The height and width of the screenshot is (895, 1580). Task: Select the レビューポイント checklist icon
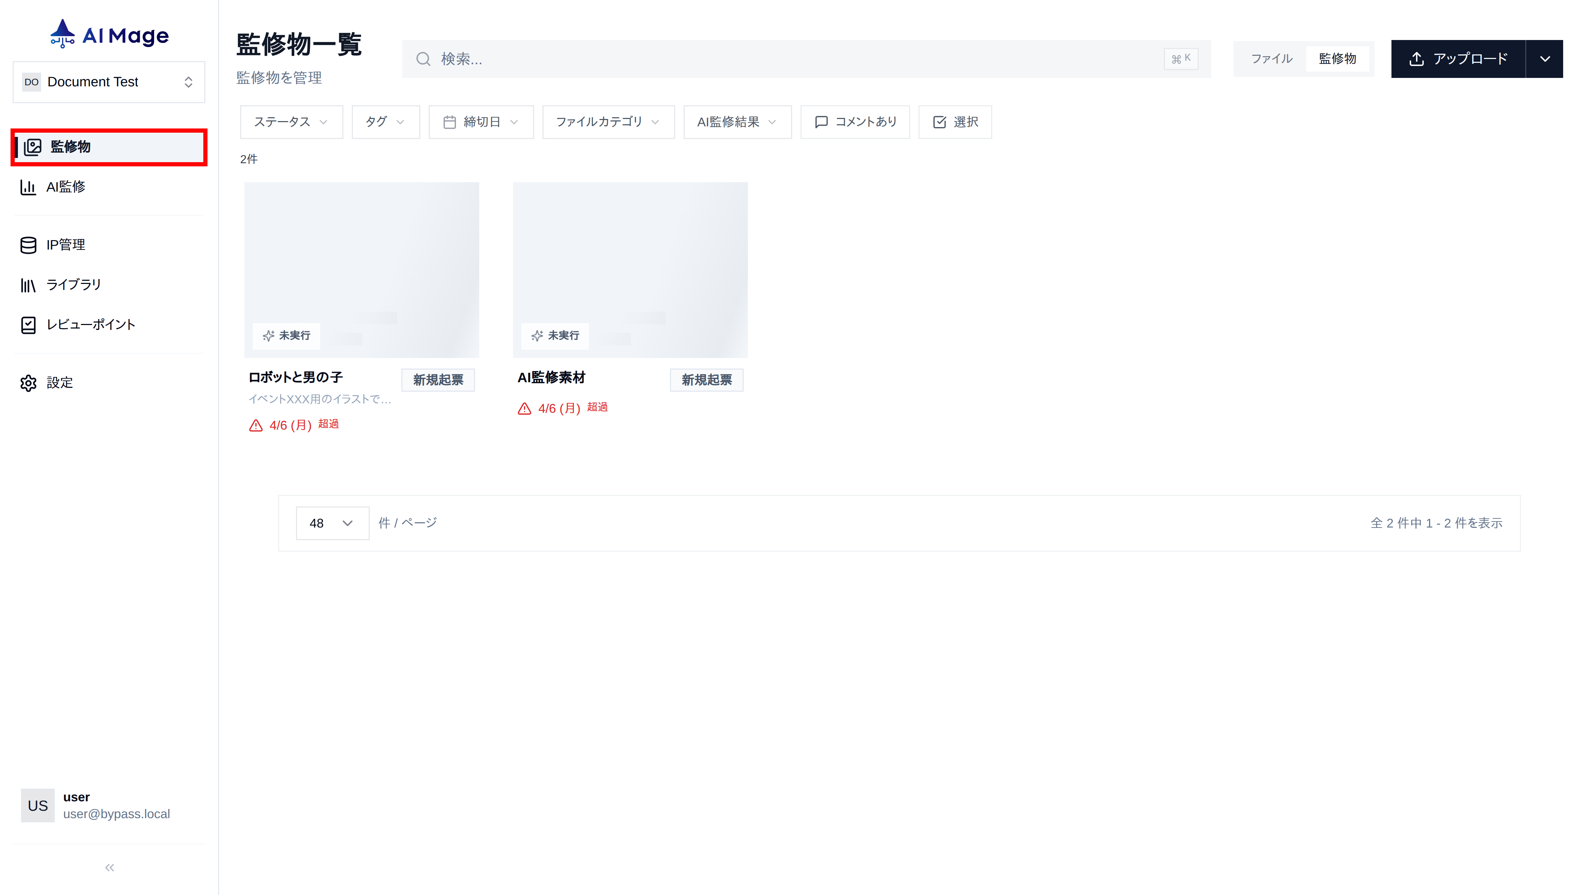28,325
